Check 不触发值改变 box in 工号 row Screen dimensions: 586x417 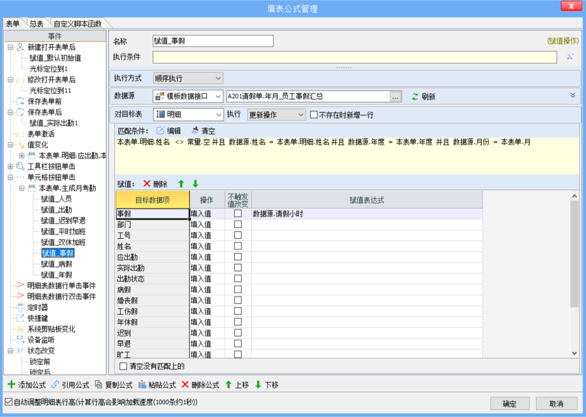[x=238, y=235]
